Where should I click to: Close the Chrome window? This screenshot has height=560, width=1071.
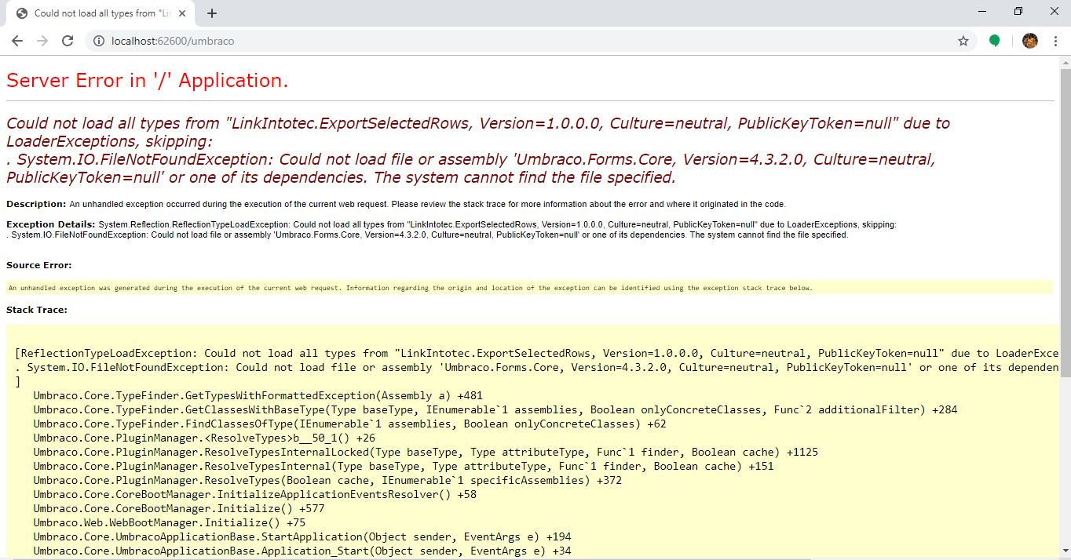[1054, 11]
